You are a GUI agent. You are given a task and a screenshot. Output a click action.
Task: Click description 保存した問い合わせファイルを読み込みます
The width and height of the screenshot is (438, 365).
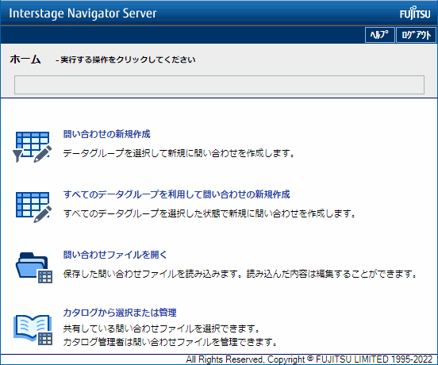[x=152, y=274]
